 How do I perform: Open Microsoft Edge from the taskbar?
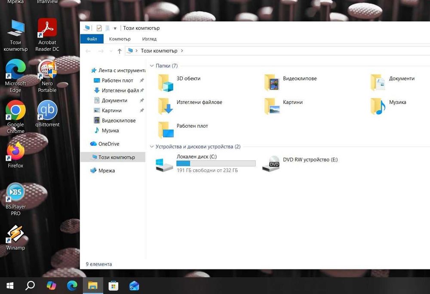[72, 286]
